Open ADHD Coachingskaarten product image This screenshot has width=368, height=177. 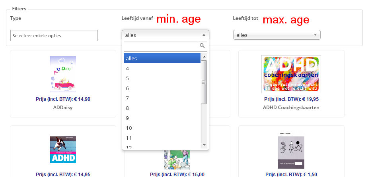pyautogui.click(x=291, y=74)
